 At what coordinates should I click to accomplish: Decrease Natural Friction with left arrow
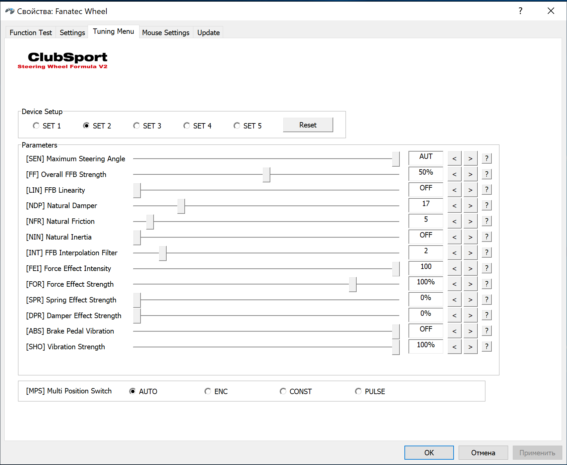tap(454, 221)
